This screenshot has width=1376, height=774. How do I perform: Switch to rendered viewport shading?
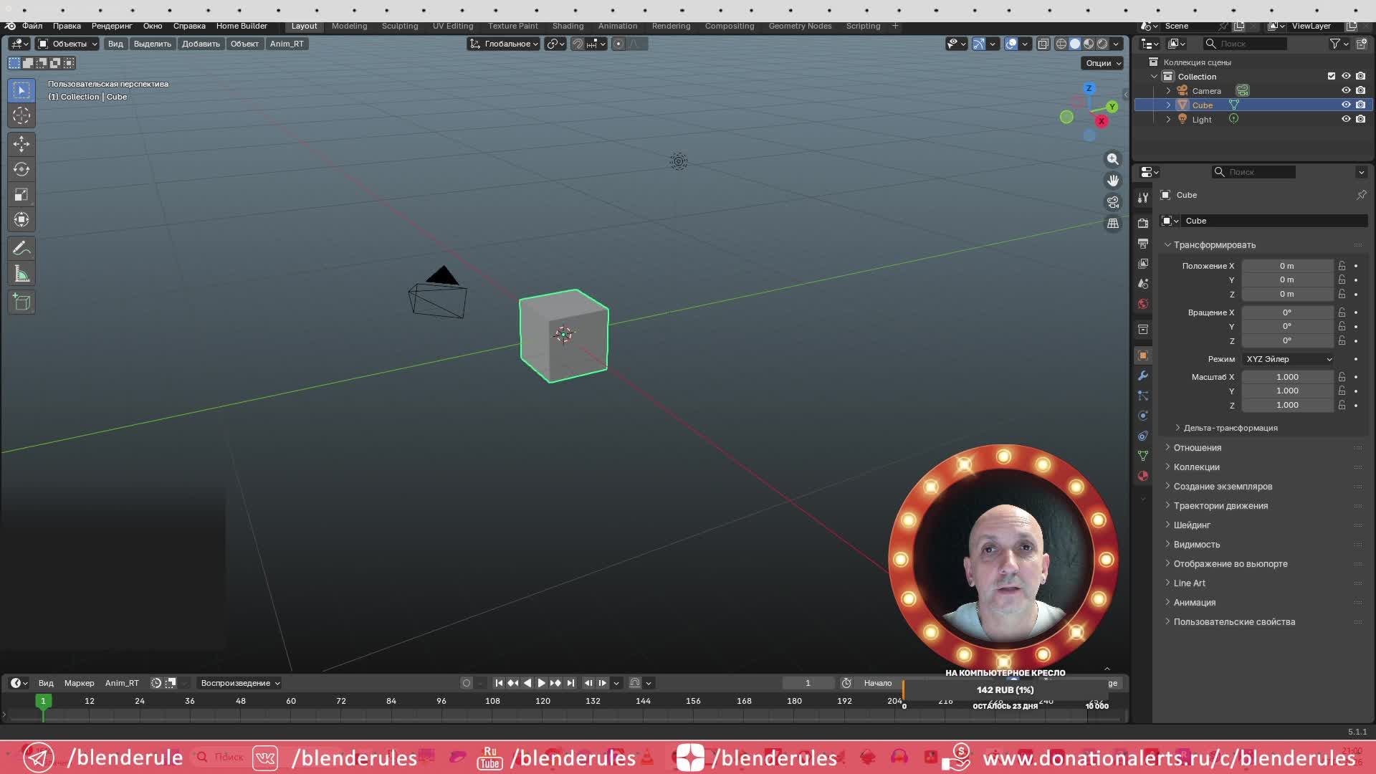1102,44
